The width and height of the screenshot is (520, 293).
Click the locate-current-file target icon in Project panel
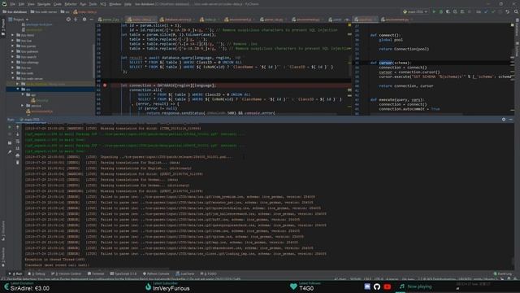coord(68,20)
